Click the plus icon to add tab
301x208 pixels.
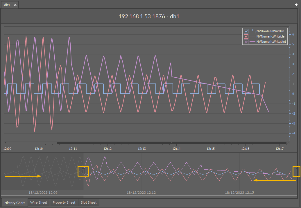click(x=296, y=5)
